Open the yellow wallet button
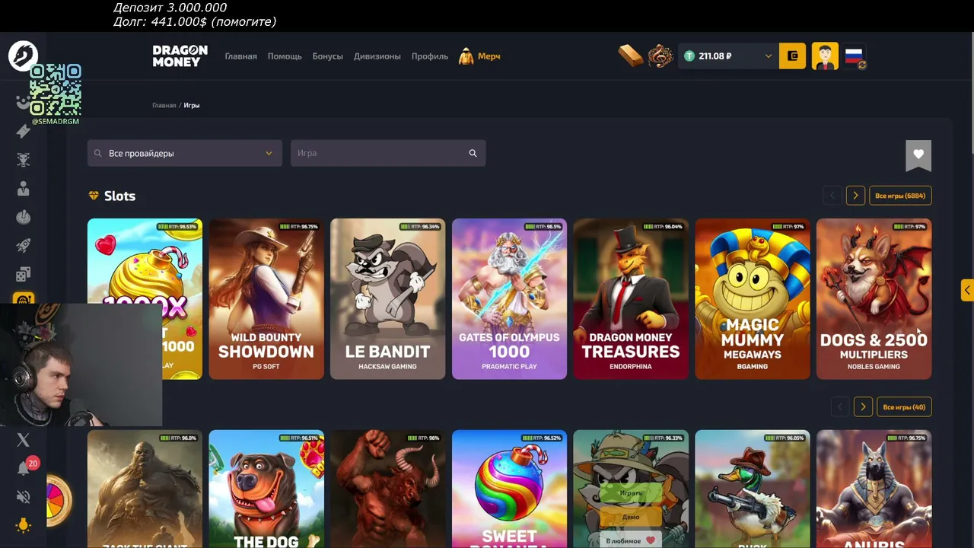 point(792,56)
